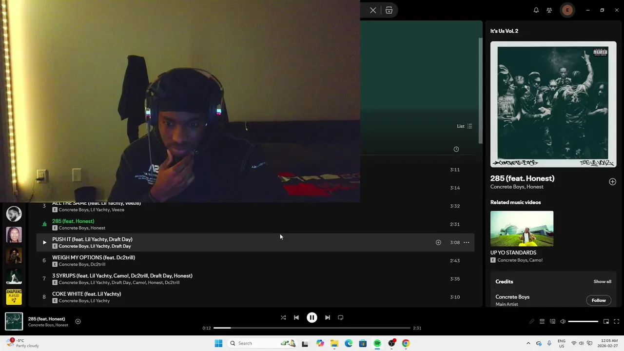Follow Concrete Boys

(x=599, y=300)
